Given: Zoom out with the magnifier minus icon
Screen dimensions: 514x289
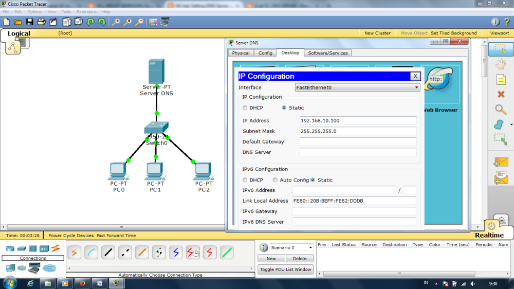Looking at the screenshot, I should (x=139, y=22).
